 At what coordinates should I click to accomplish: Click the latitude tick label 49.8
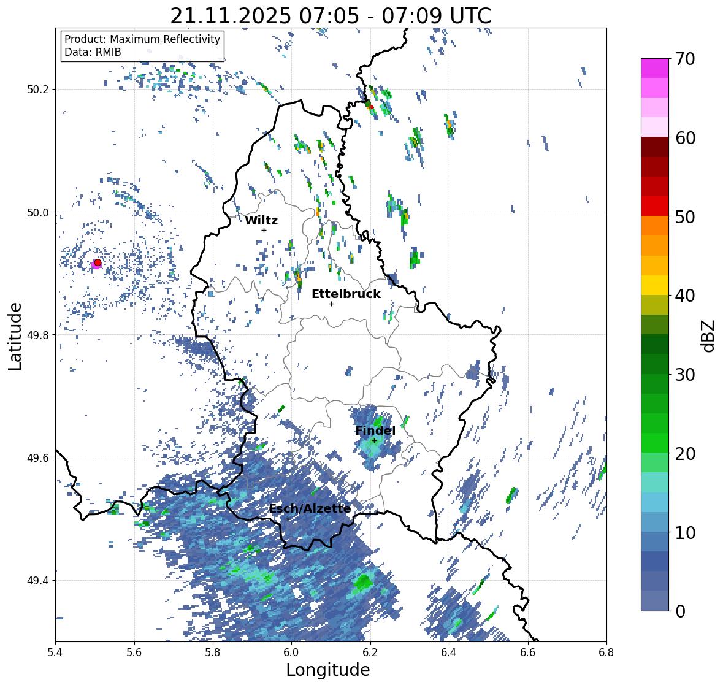coord(38,335)
